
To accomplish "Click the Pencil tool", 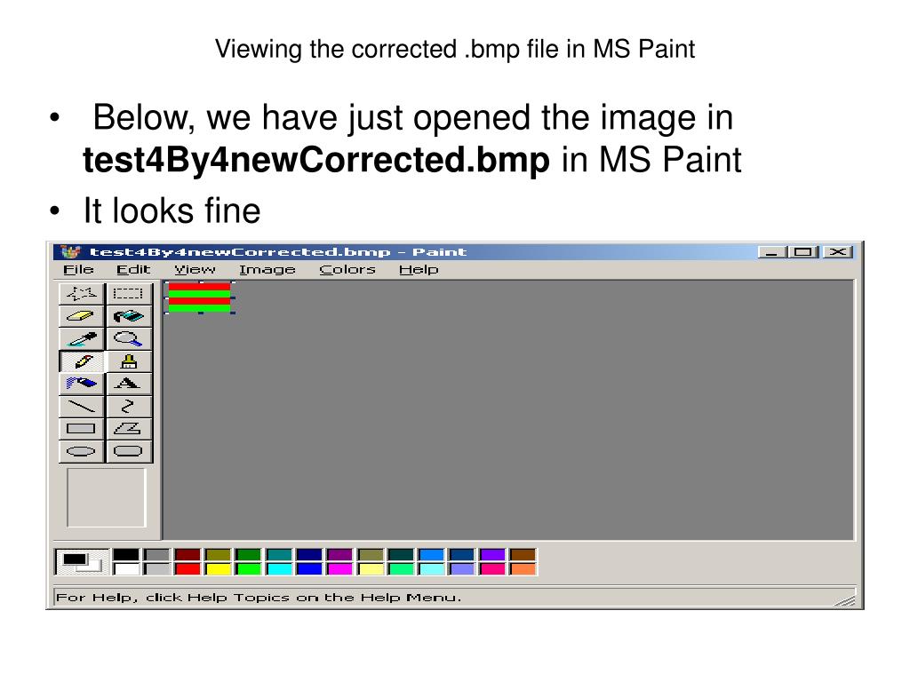I will point(82,361).
